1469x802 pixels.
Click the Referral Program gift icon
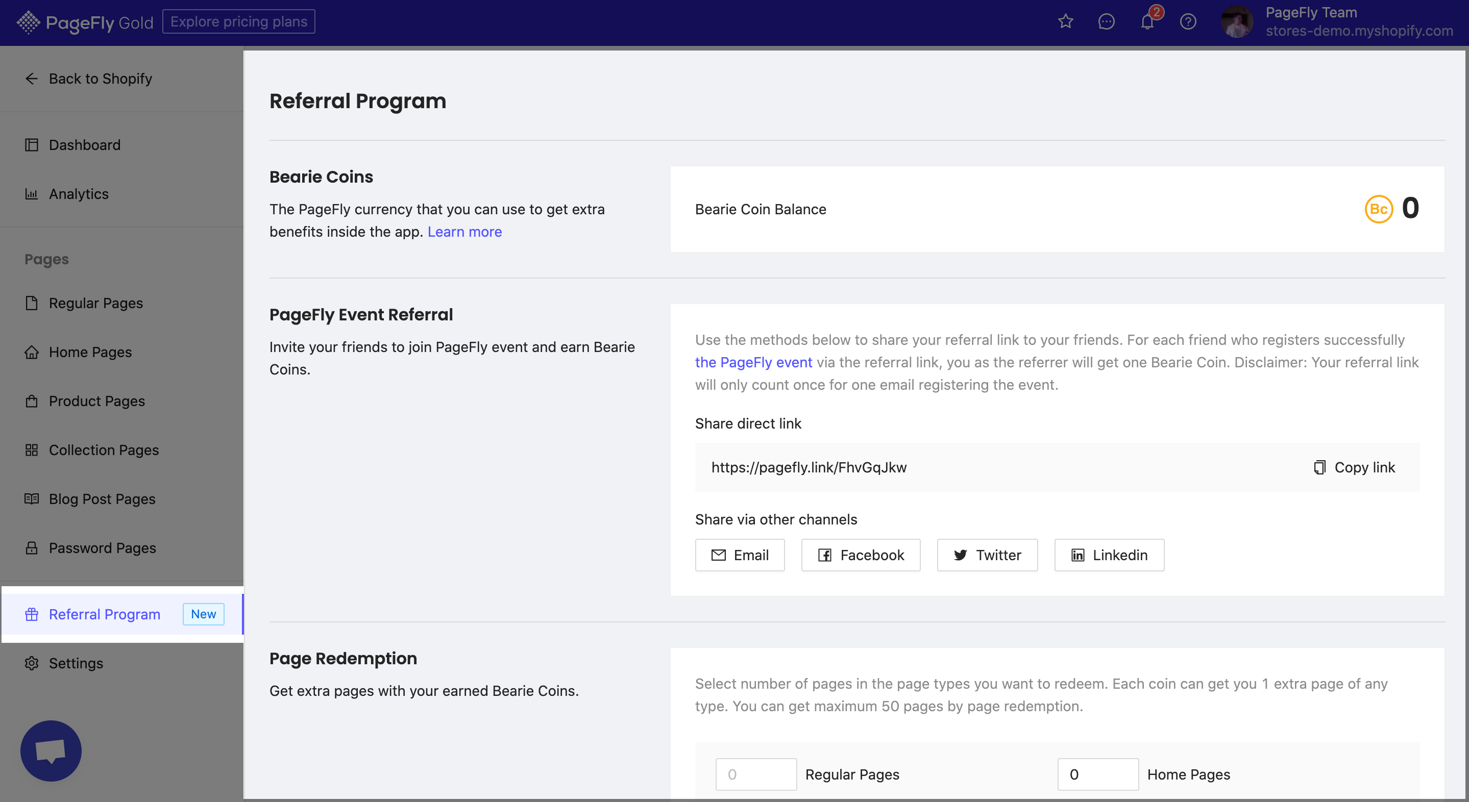pyautogui.click(x=31, y=614)
